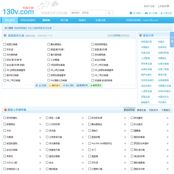Image resolution: width=174 pixels, height=174 pixels.
Task: Switch to the 网友好评 tab
Action: (x=154, y=110)
